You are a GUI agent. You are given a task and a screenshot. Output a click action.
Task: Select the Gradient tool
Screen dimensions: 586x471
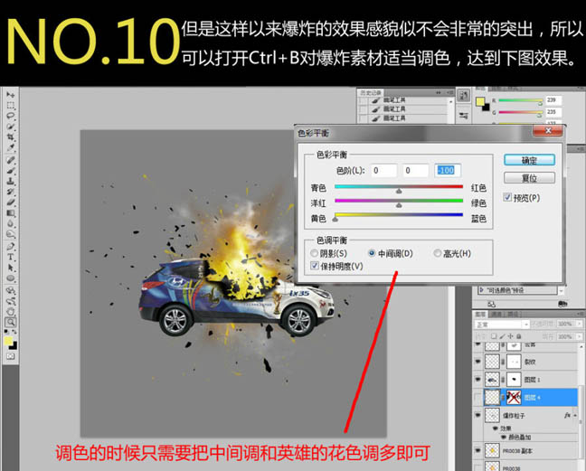[x=11, y=213]
